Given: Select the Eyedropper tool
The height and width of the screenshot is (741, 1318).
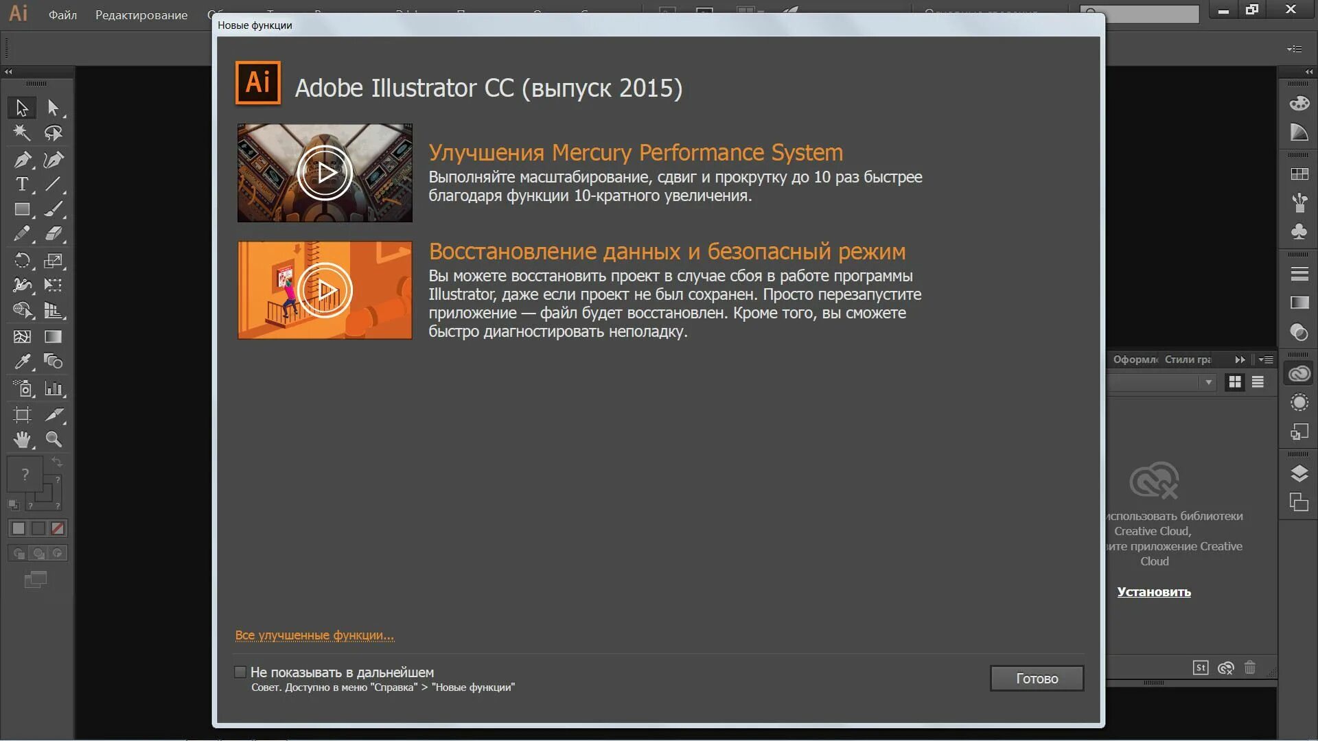Looking at the screenshot, I should pos(21,362).
